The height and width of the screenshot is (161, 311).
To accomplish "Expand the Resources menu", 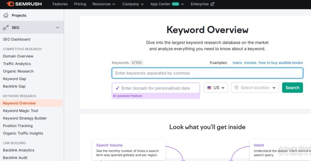I will (x=104, y=4).
